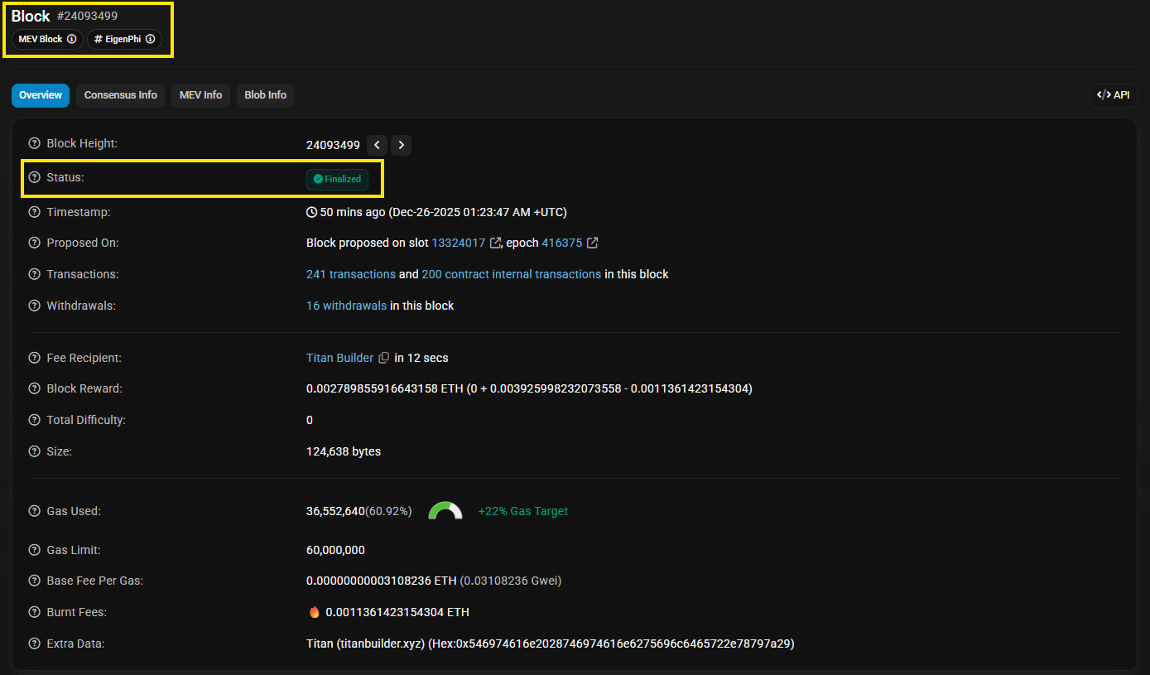
Task: Switch to the Consensus Info tab
Action: point(120,94)
